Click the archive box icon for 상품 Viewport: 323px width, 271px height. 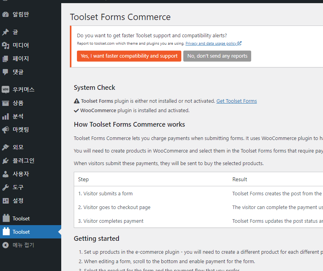5,103
